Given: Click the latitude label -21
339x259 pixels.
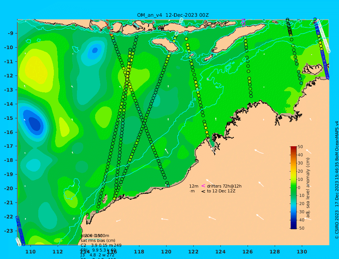Looking at the screenshot, I should tap(9, 203).
